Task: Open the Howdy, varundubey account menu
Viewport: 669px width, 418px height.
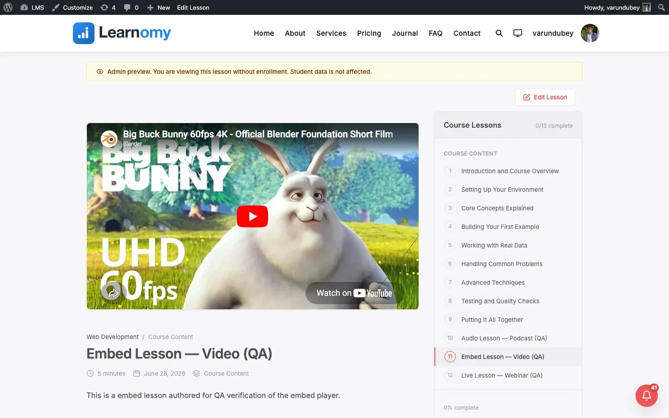Action: (617, 7)
